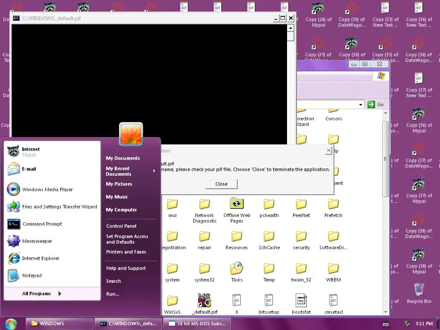Click scroll down arrow in Explorer window
440x330 pixels.
point(385,312)
